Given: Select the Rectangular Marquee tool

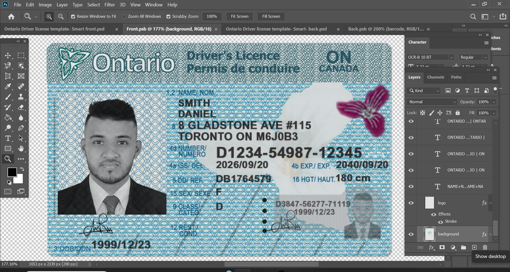Looking at the screenshot, I should coord(21,55).
